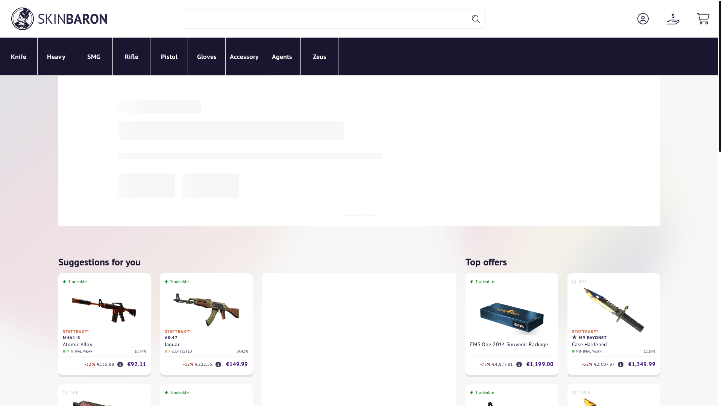Open the Agents category

point(282,56)
